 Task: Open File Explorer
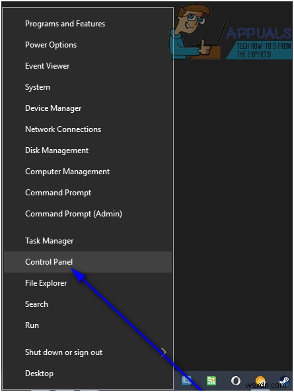pos(88,283)
